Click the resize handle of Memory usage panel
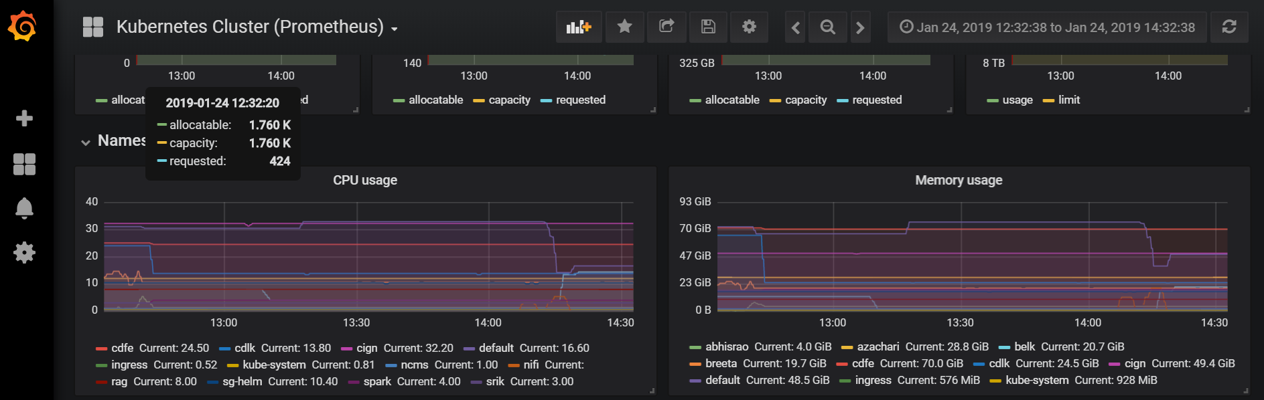1264x400 pixels. (1246, 391)
